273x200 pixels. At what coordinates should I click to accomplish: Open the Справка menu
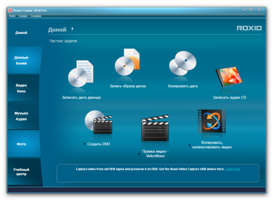tap(36, 16)
